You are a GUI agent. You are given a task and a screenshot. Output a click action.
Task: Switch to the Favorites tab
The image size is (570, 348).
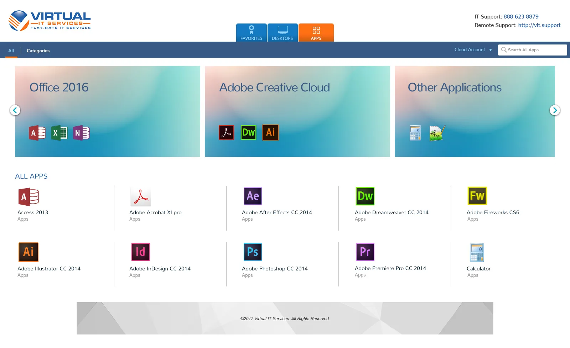point(251,33)
